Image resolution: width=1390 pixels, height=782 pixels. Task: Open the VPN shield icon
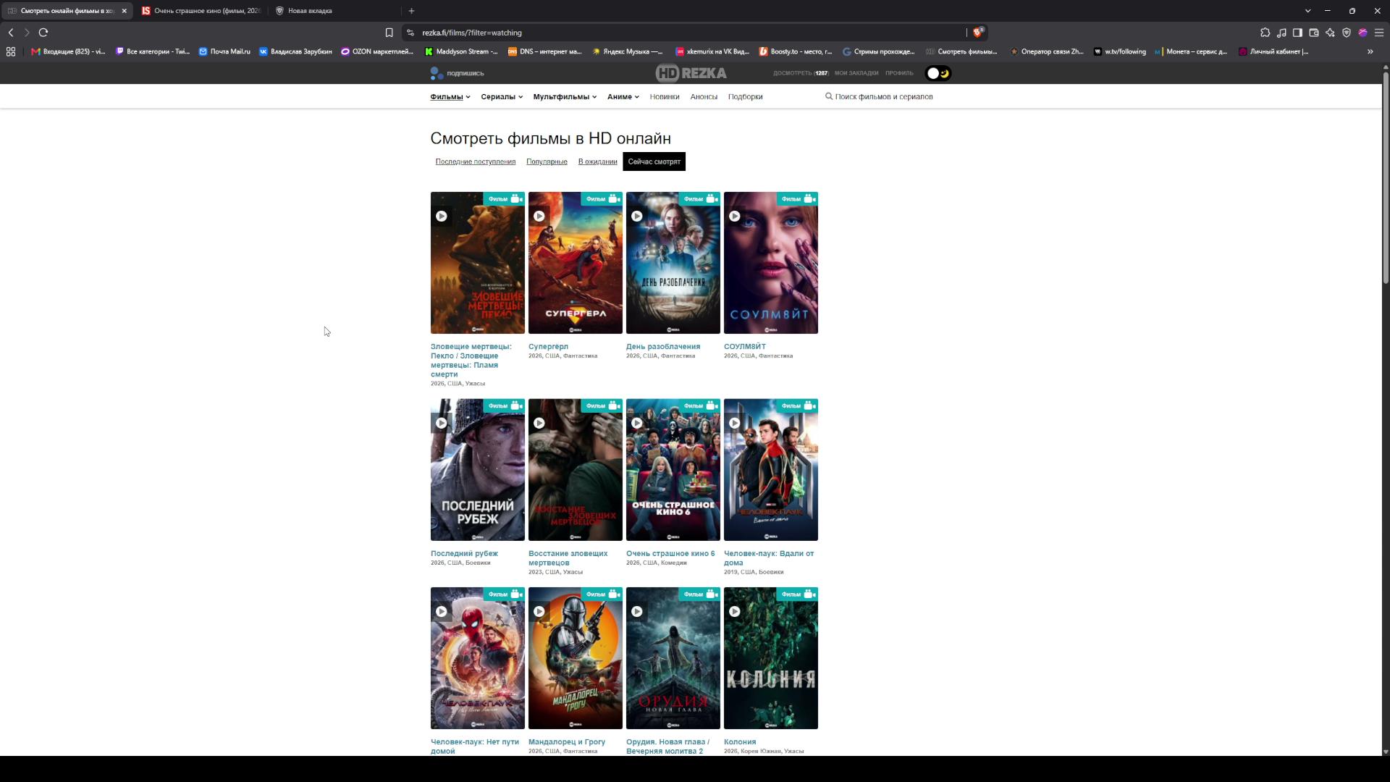click(x=1347, y=33)
